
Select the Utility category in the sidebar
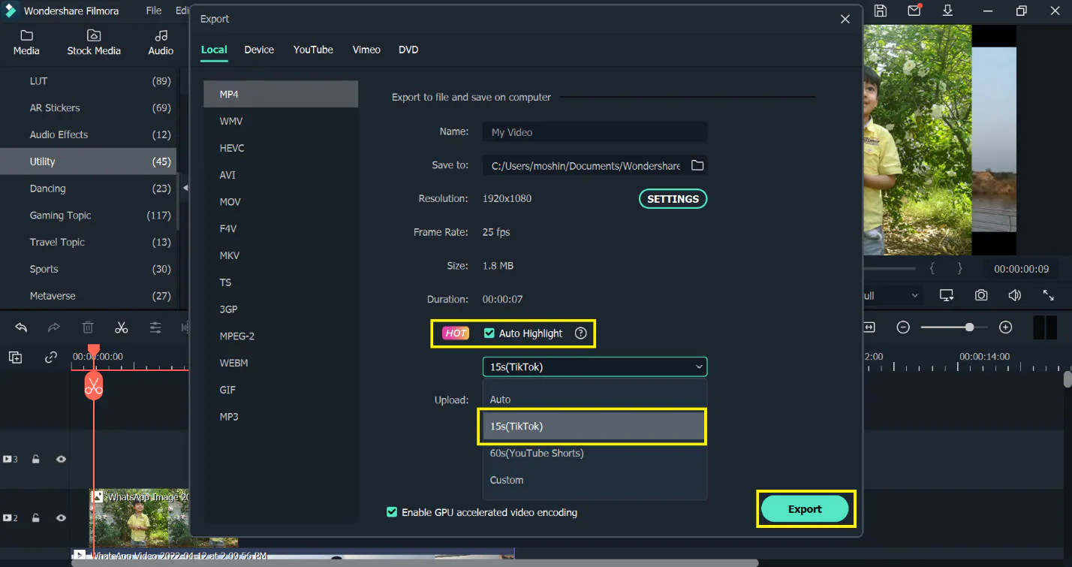(89, 161)
